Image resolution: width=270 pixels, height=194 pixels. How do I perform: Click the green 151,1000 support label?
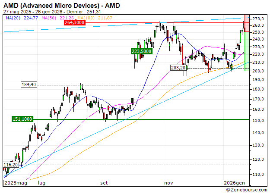(22, 119)
